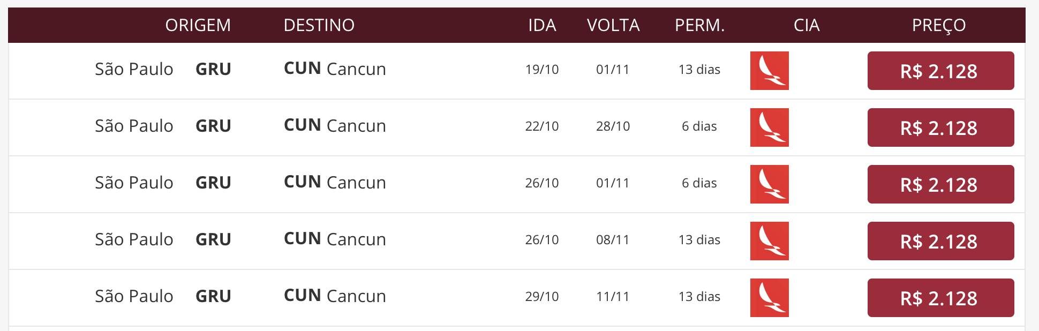The image size is (1039, 331).
Task: Select R$ 2.128 price for 19/10 departure
Action: (940, 71)
